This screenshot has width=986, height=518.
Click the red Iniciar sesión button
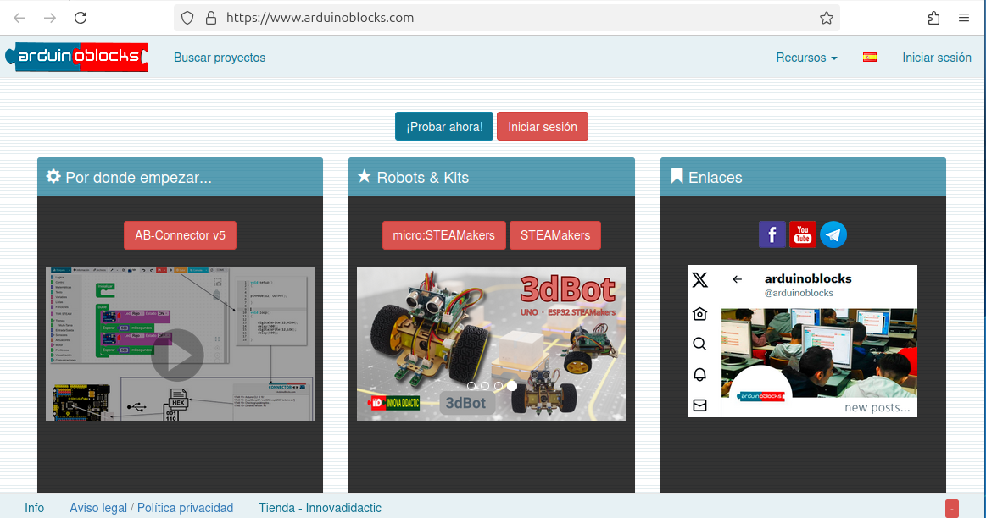[x=542, y=126]
